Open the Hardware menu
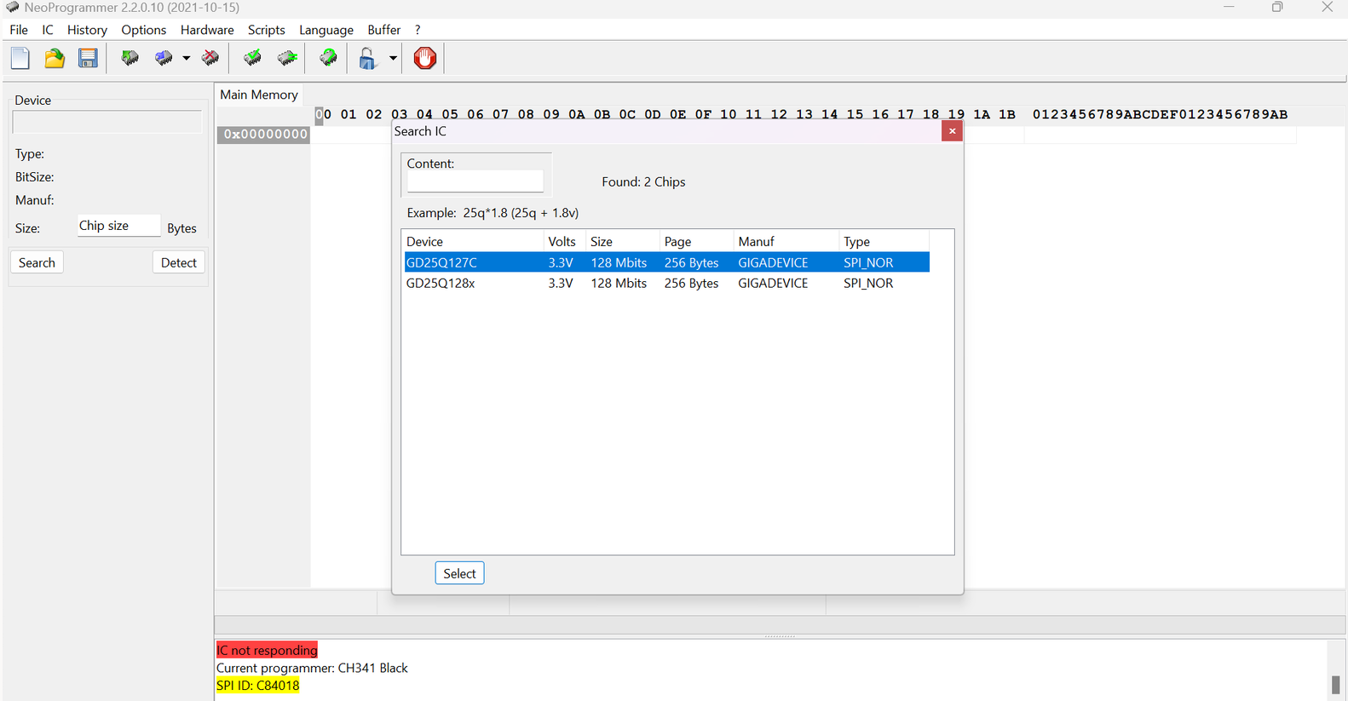The height and width of the screenshot is (701, 1348). click(x=207, y=30)
